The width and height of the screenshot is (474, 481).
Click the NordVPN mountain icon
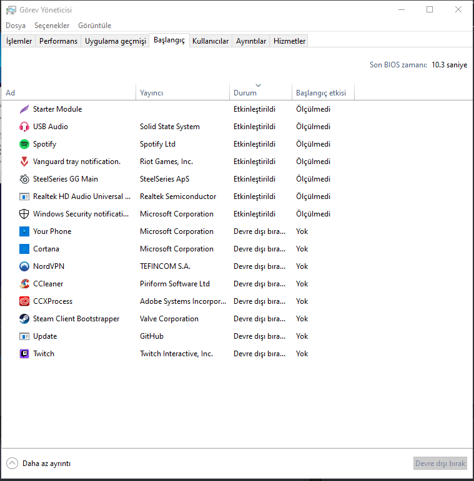[24, 266]
